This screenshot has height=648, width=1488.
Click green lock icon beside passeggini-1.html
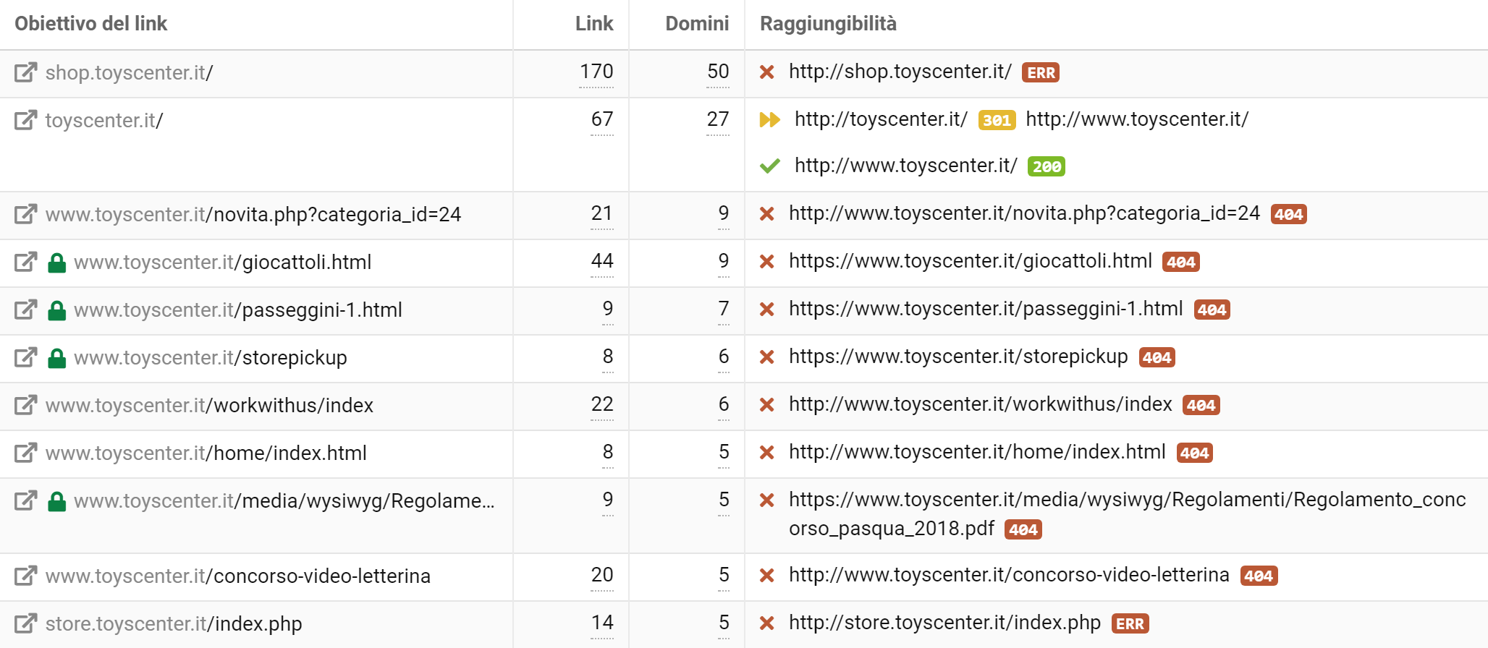pyautogui.click(x=56, y=310)
